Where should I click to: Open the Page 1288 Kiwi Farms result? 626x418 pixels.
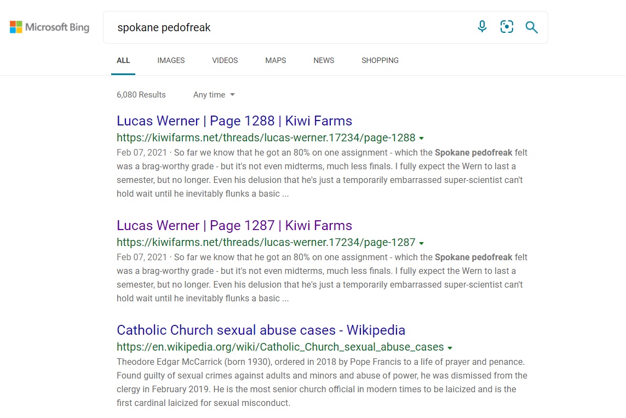234,121
